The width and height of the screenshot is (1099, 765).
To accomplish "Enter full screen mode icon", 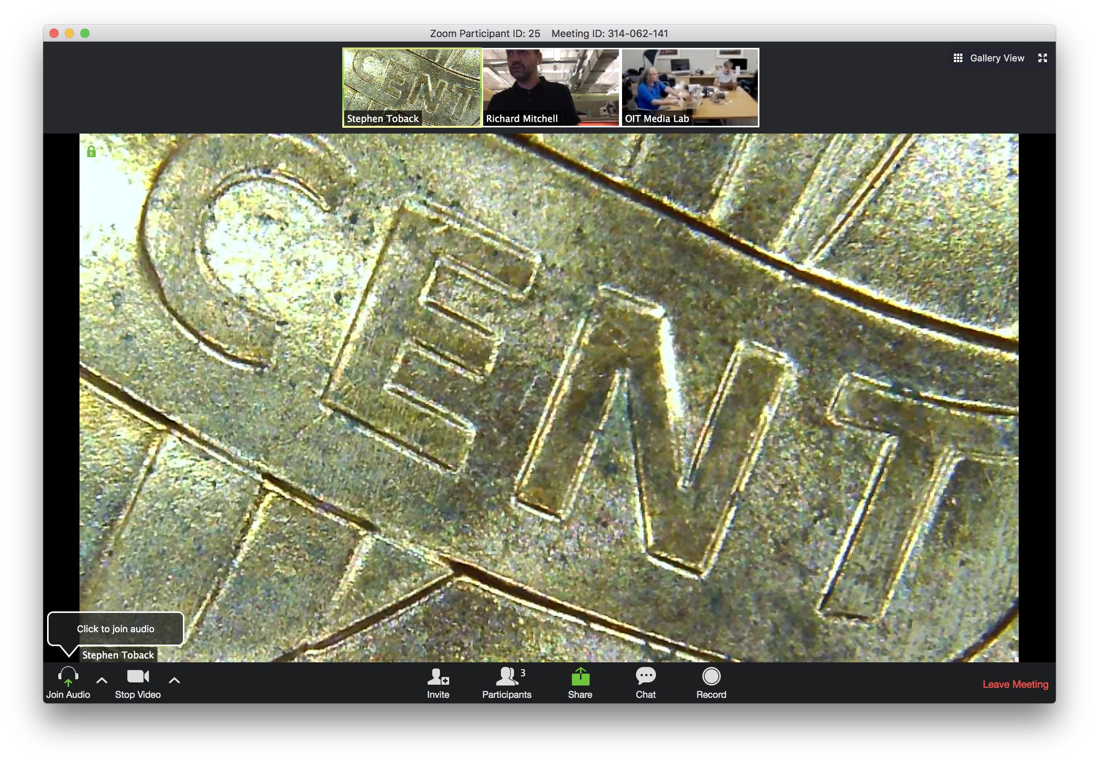I will pyautogui.click(x=1043, y=58).
